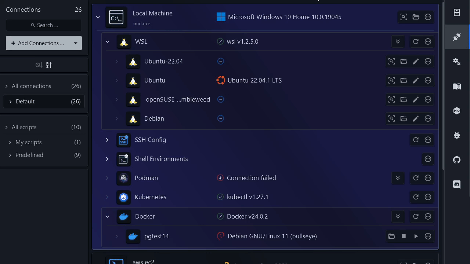Viewport: 470px width, 264px height.
Task: Open file browser for Debian WSL entry
Action: click(x=404, y=118)
